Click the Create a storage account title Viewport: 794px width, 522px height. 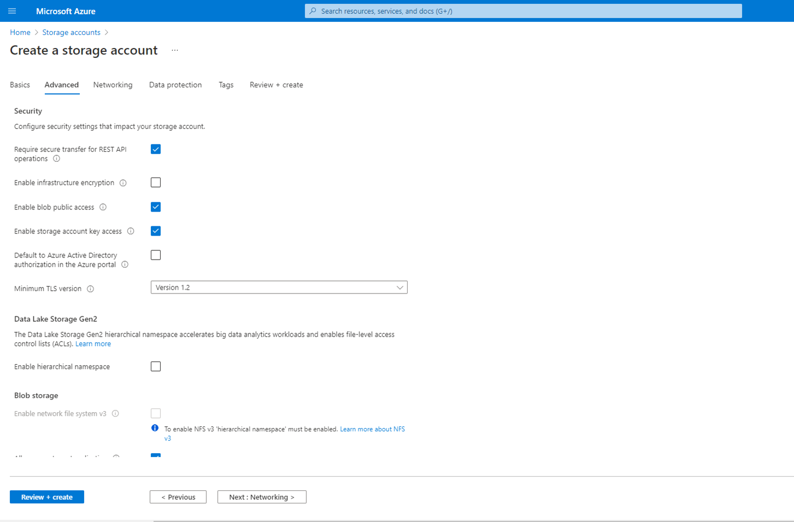(84, 50)
